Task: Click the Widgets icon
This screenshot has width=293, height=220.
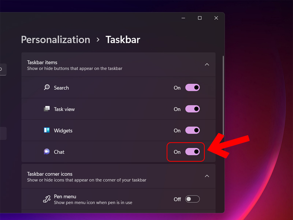Action: coord(47,130)
